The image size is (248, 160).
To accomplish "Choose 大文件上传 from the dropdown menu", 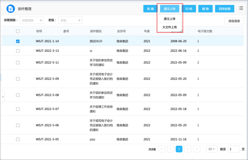I will point(170,27).
